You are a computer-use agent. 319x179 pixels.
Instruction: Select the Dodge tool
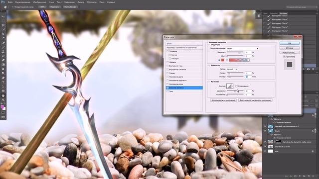tap(3, 74)
